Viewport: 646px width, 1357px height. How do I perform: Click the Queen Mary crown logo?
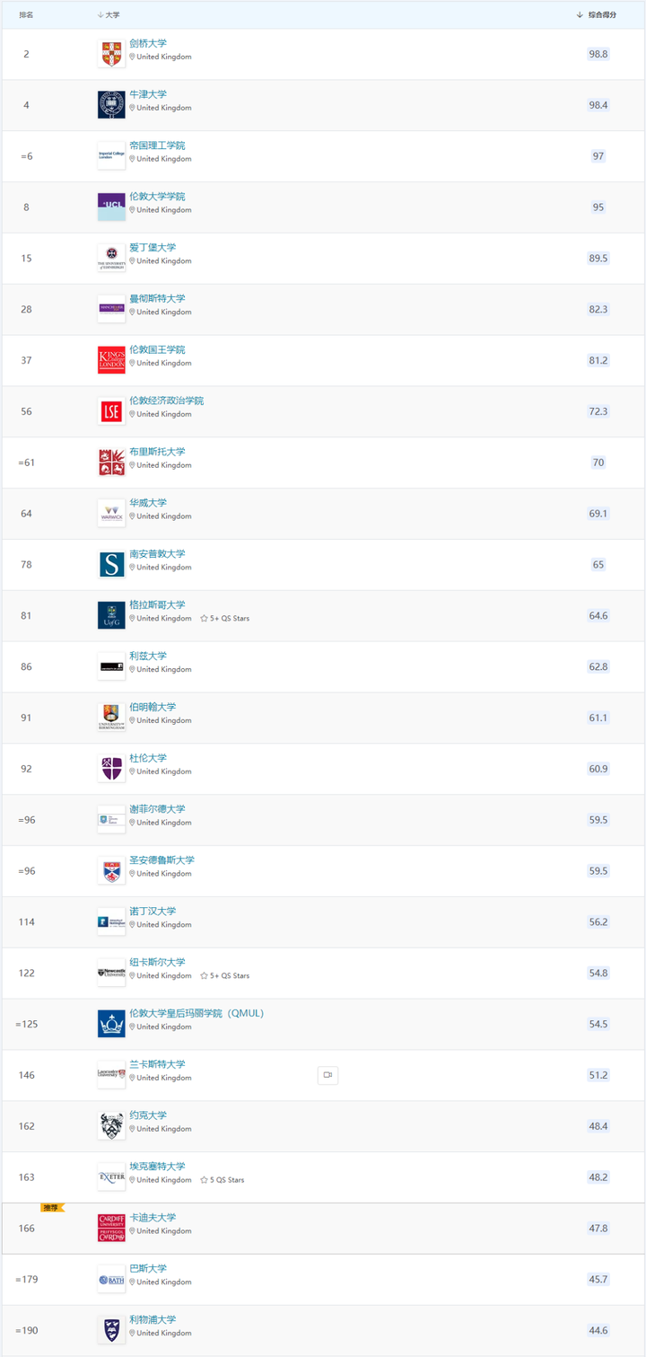(x=111, y=1024)
